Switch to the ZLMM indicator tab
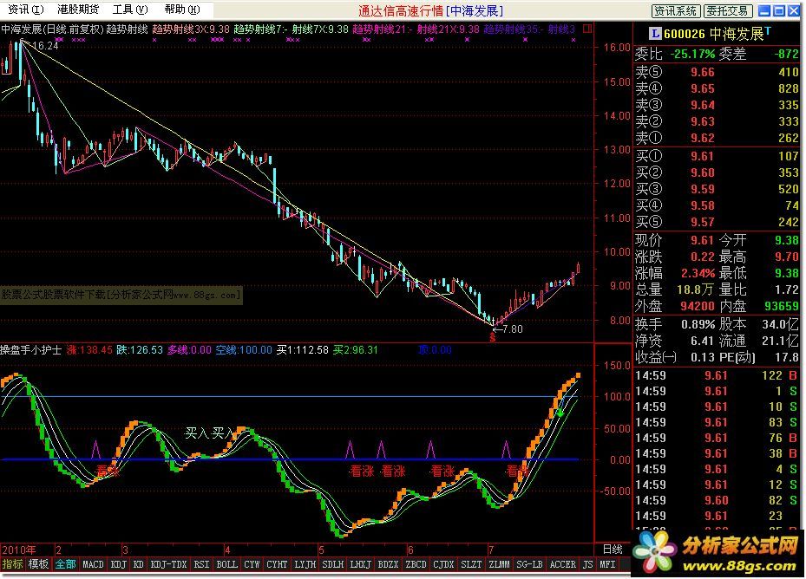 pyautogui.click(x=499, y=564)
